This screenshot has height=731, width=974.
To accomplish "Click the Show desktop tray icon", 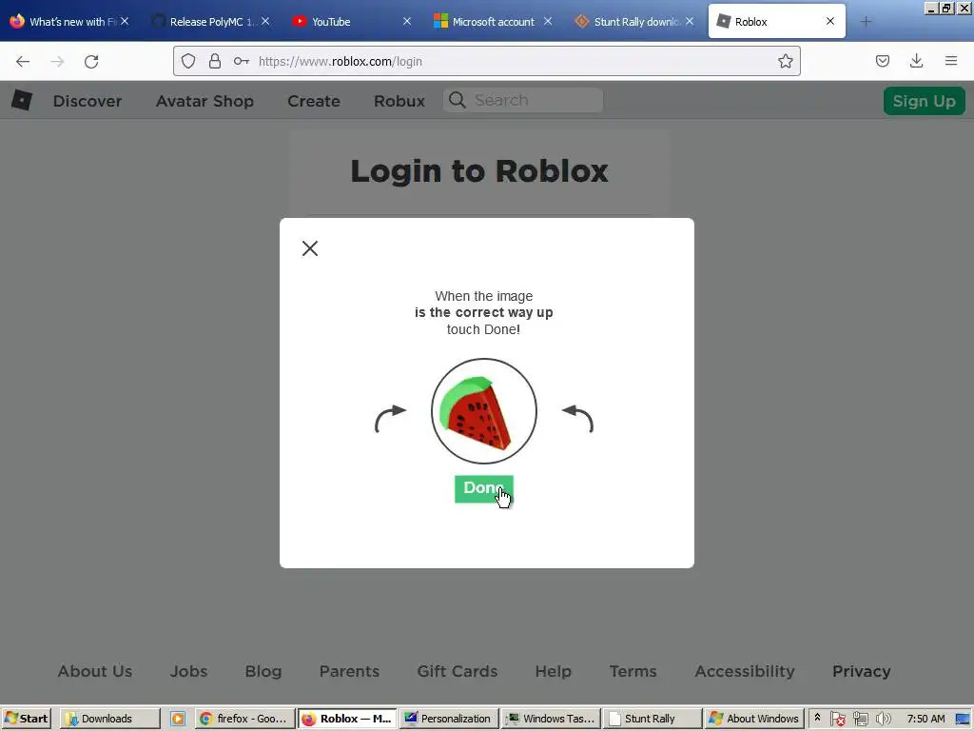I will pos(963,720).
